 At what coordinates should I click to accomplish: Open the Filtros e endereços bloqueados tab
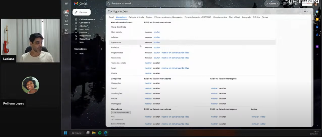(168, 17)
